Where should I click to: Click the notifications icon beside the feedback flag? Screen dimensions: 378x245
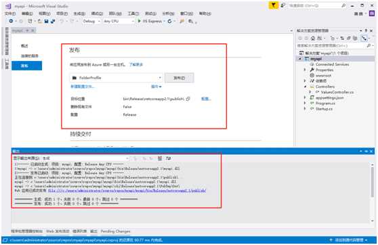pos(282,5)
